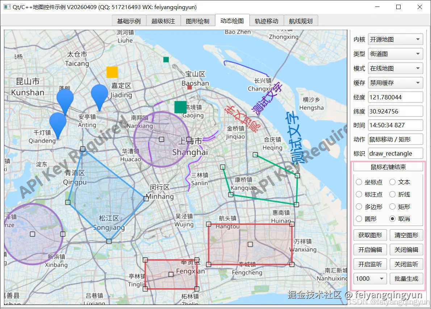Select the 标注点 radio option
431x309 pixels.
pyautogui.click(x=369, y=194)
